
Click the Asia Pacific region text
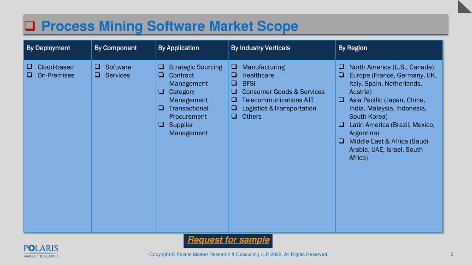click(388, 108)
